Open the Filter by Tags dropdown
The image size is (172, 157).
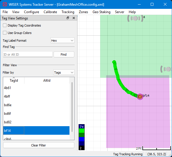coord(64,73)
